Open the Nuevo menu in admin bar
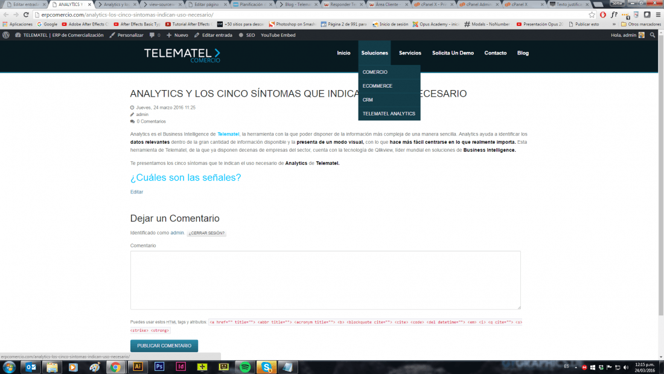 pos(177,35)
